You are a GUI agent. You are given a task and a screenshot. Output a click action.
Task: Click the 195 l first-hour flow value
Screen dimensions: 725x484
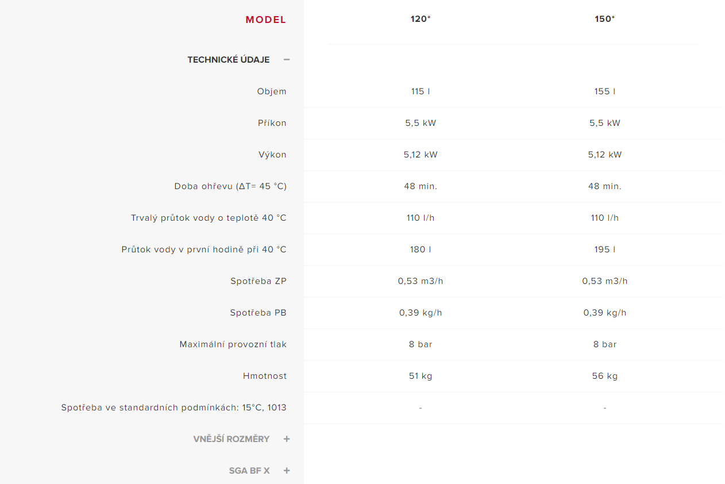point(604,249)
